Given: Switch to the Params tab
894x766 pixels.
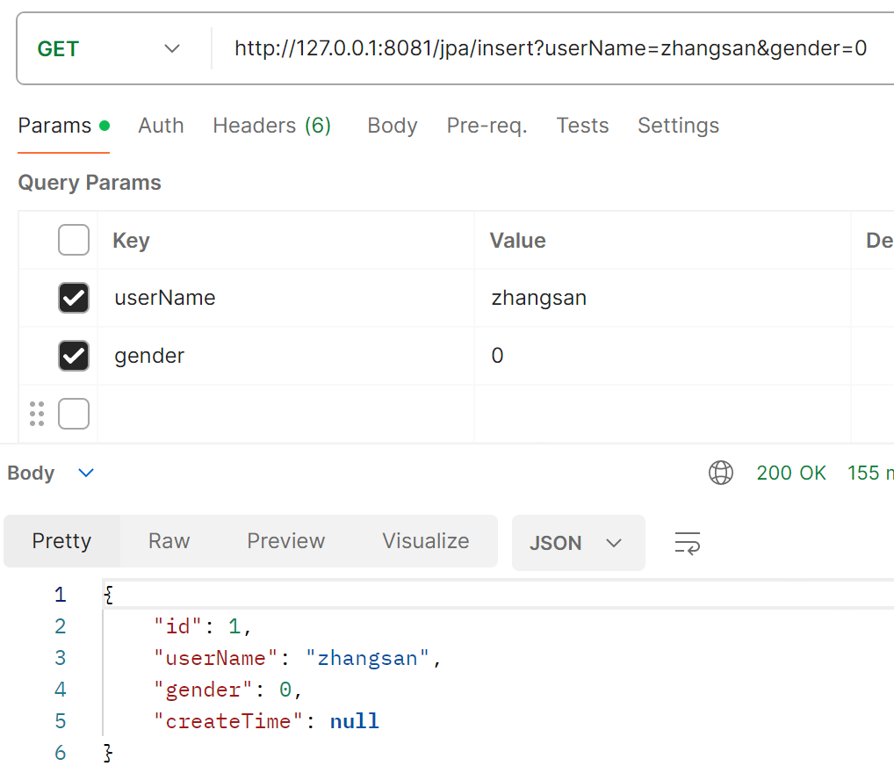Looking at the screenshot, I should (63, 126).
